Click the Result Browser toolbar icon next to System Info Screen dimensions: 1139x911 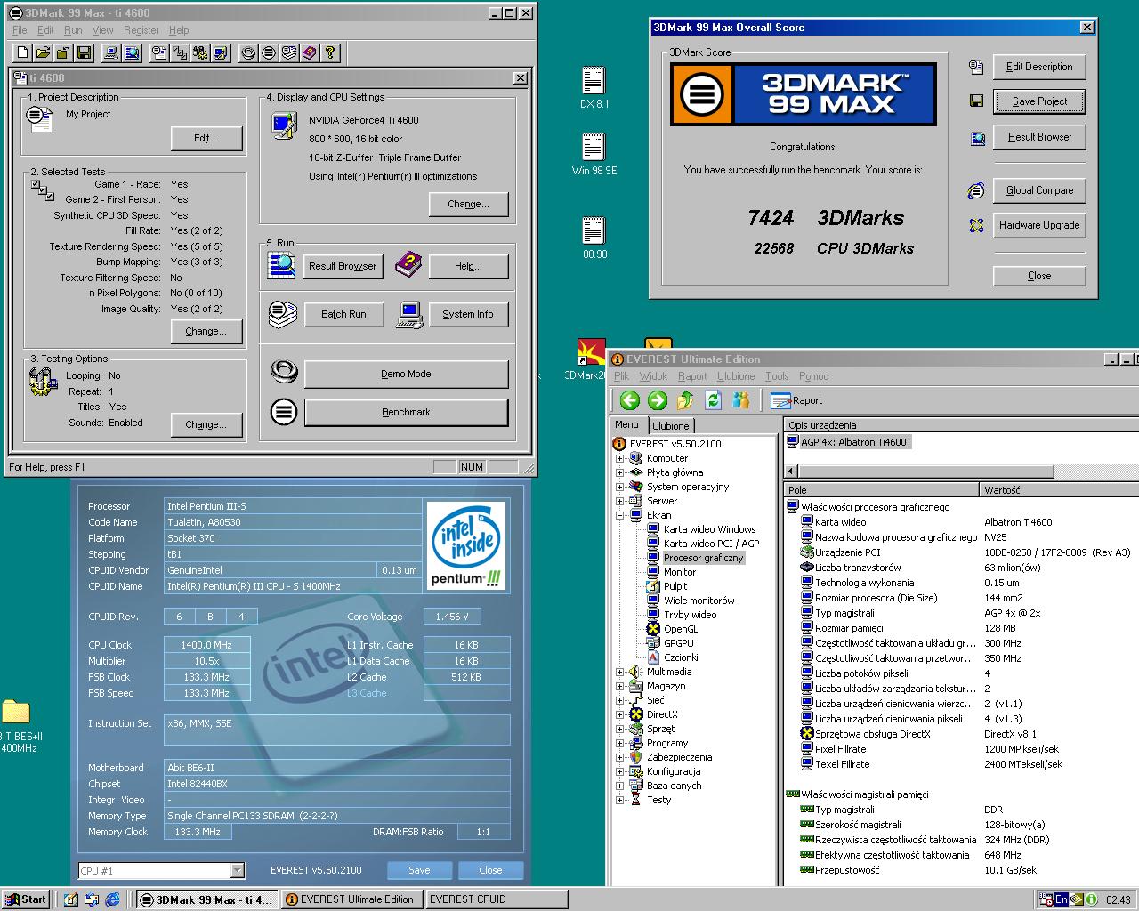point(132,53)
